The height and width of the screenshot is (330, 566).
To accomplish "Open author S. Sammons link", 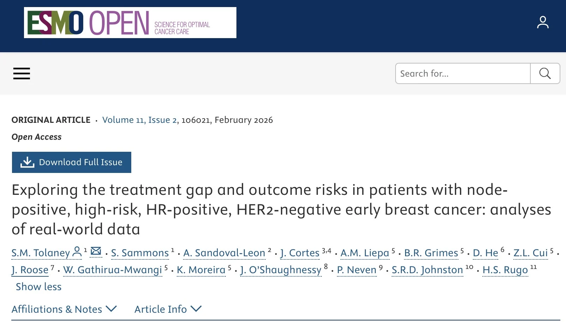I will tap(140, 253).
